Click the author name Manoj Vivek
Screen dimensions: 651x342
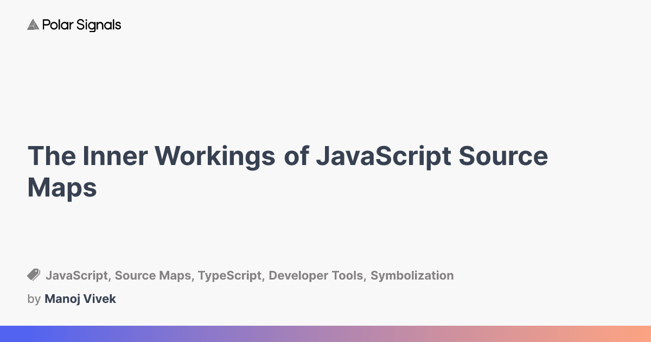click(x=80, y=299)
